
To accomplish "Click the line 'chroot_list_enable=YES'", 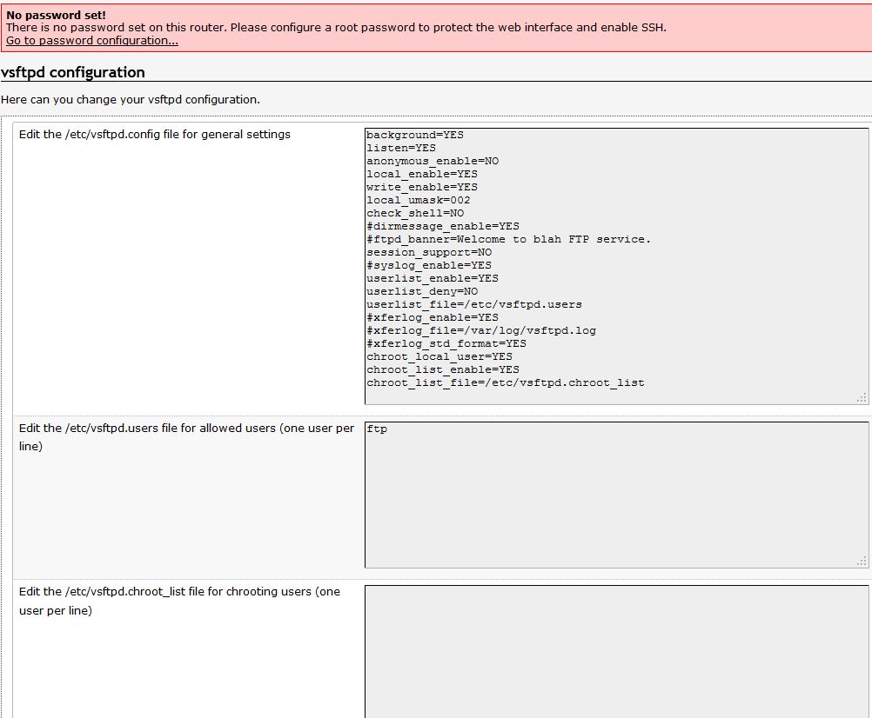I will click(443, 369).
